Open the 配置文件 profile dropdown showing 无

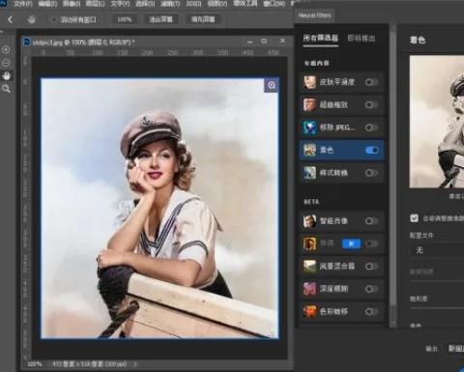point(437,250)
